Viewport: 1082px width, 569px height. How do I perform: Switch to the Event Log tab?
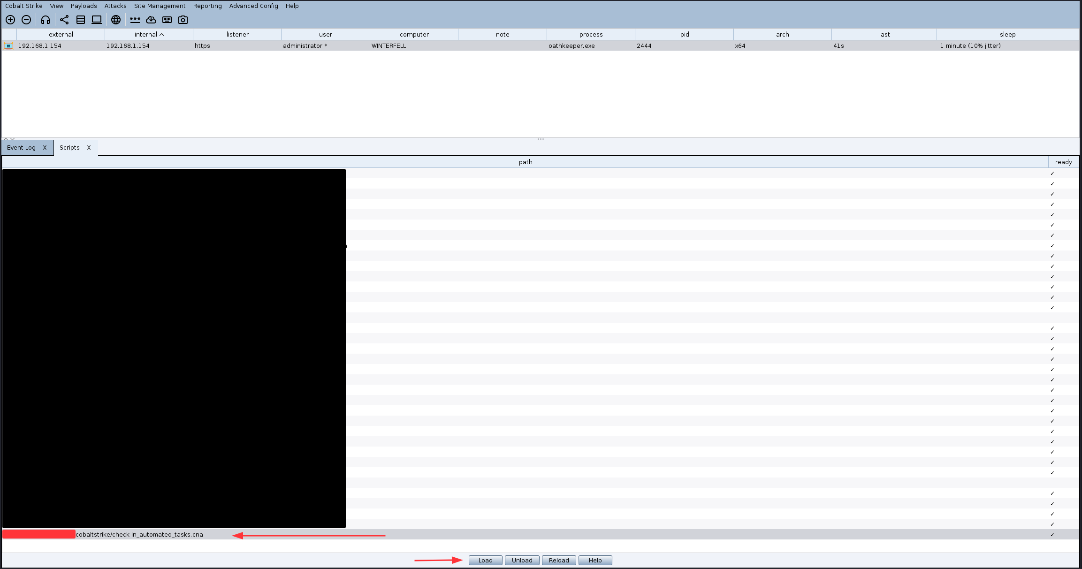point(22,147)
